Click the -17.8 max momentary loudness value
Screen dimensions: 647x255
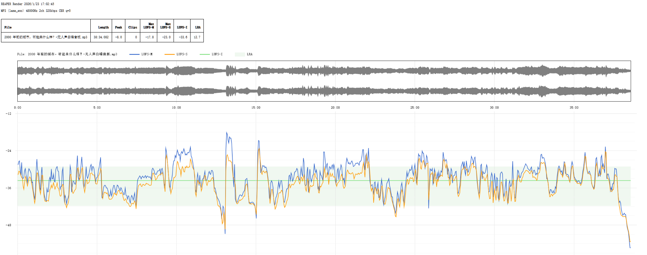coord(149,37)
